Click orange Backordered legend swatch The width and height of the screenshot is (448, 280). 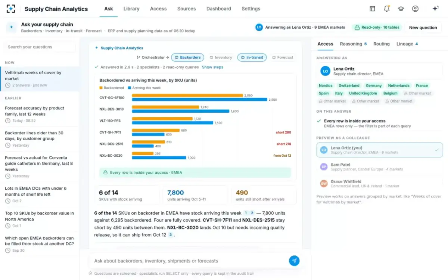coord(101,88)
